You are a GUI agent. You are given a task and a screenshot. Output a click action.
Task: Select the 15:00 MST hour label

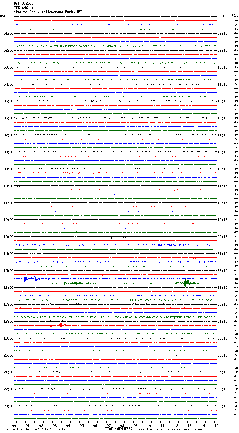[9, 271]
